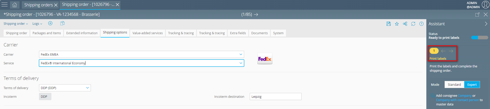Viewport: 490px width, 109px height.
Task: Expand the Carrier combo box
Action: tap(241, 54)
